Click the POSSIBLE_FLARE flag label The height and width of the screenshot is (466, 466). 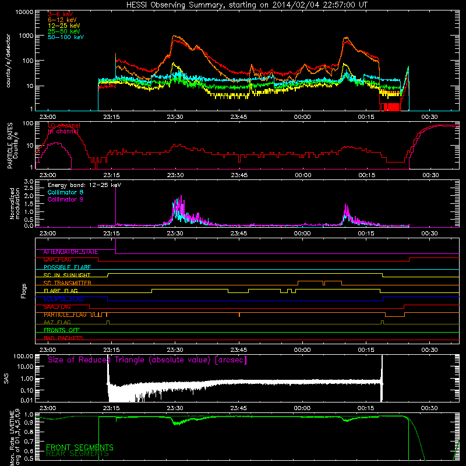(x=67, y=267)
